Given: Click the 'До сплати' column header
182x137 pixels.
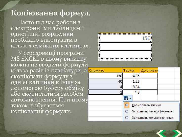Looking at the screenshot, I should click(x=149, y=70).
